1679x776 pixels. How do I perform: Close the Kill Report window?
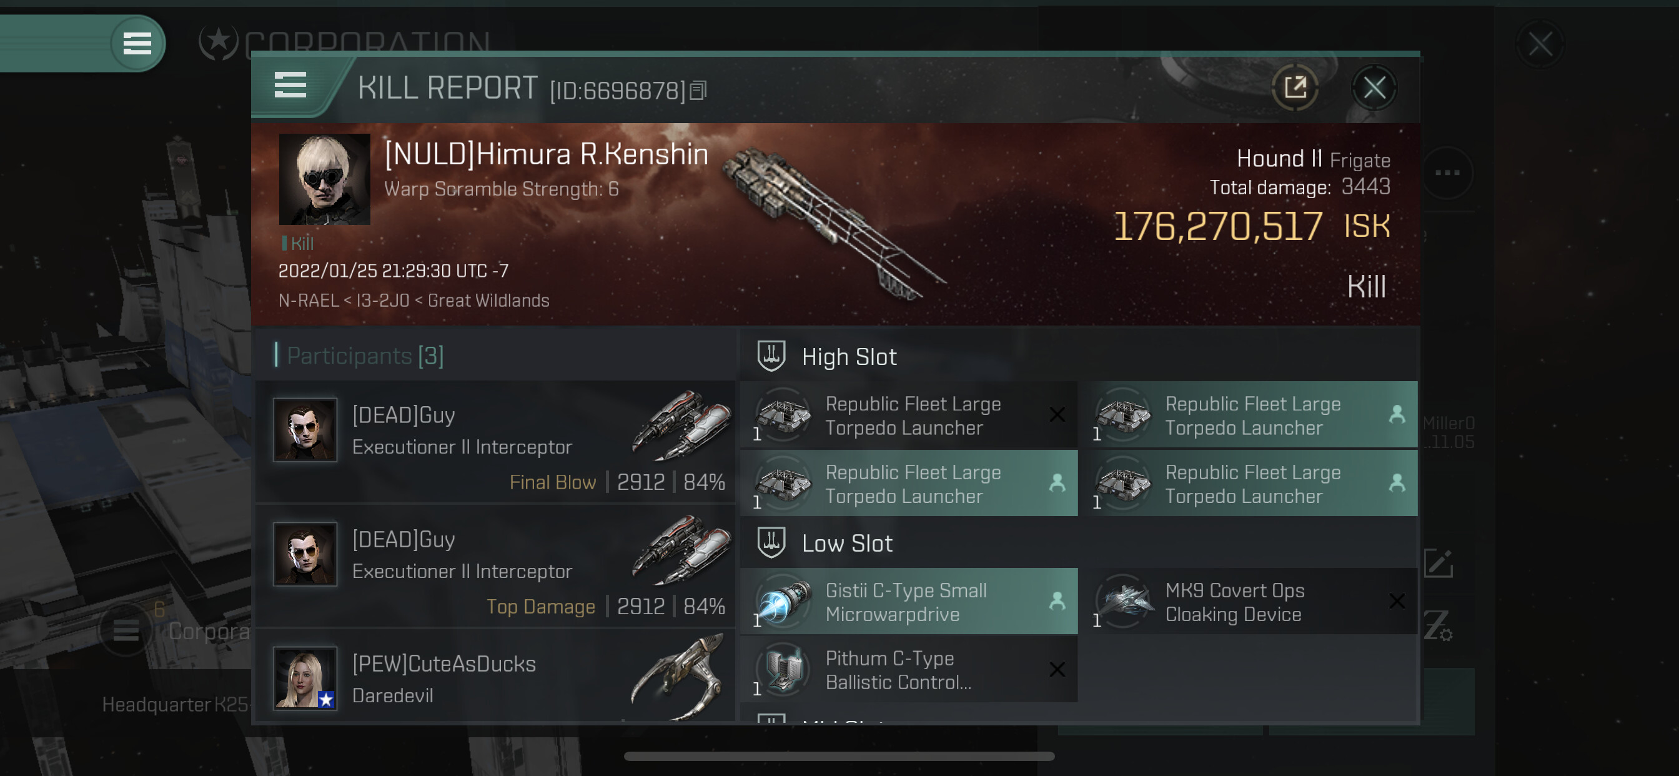pyautogui.click(x=1374, y=87)
